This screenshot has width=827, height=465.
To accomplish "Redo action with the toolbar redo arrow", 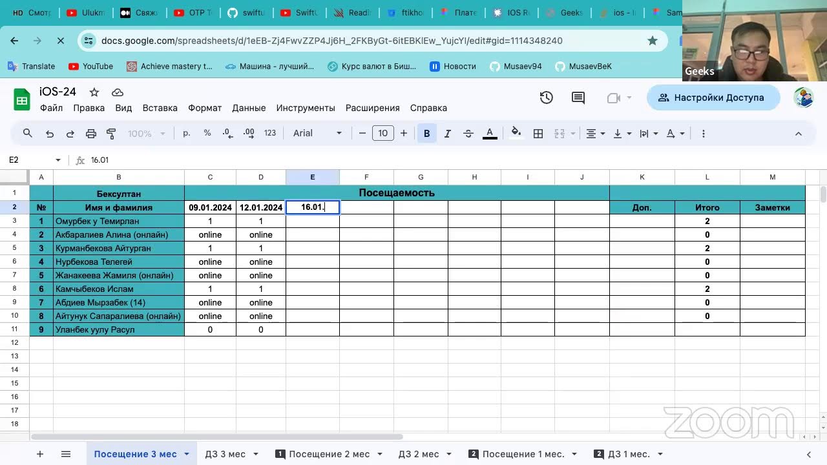I will [70, 134].
